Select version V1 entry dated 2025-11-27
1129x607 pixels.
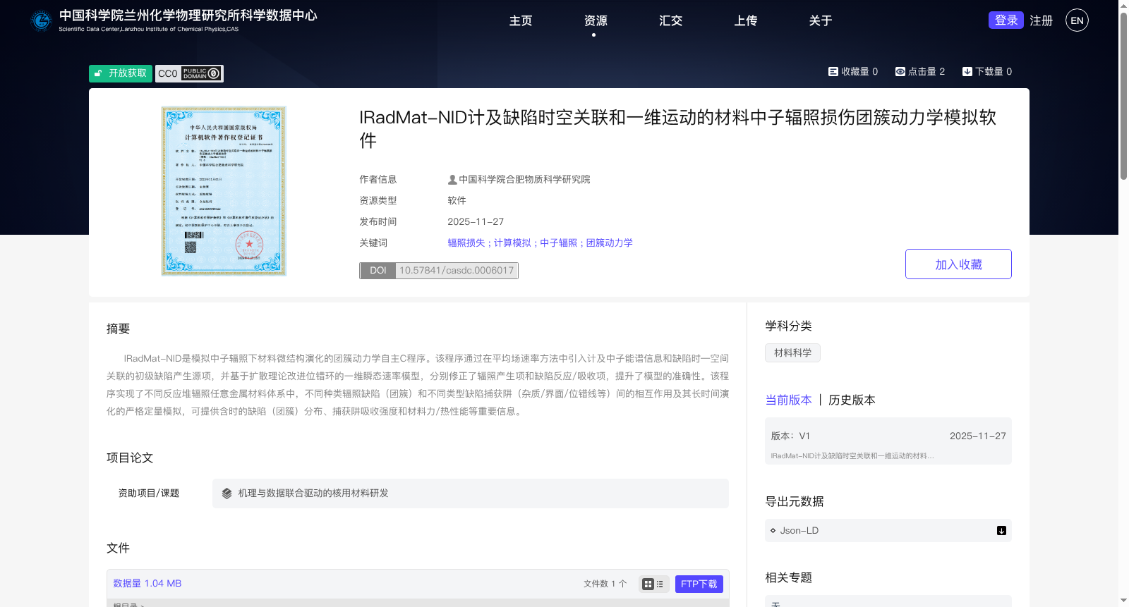click(888, 441)
